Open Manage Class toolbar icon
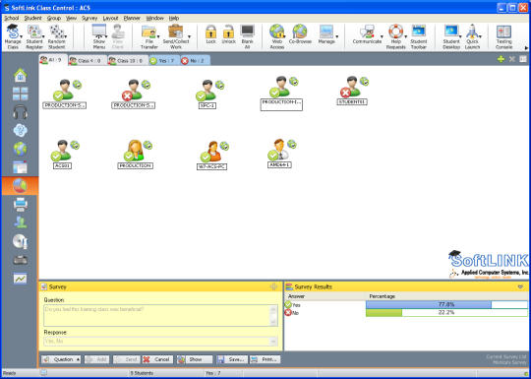Screen dimensions: 531x379 tap(13, 36)
